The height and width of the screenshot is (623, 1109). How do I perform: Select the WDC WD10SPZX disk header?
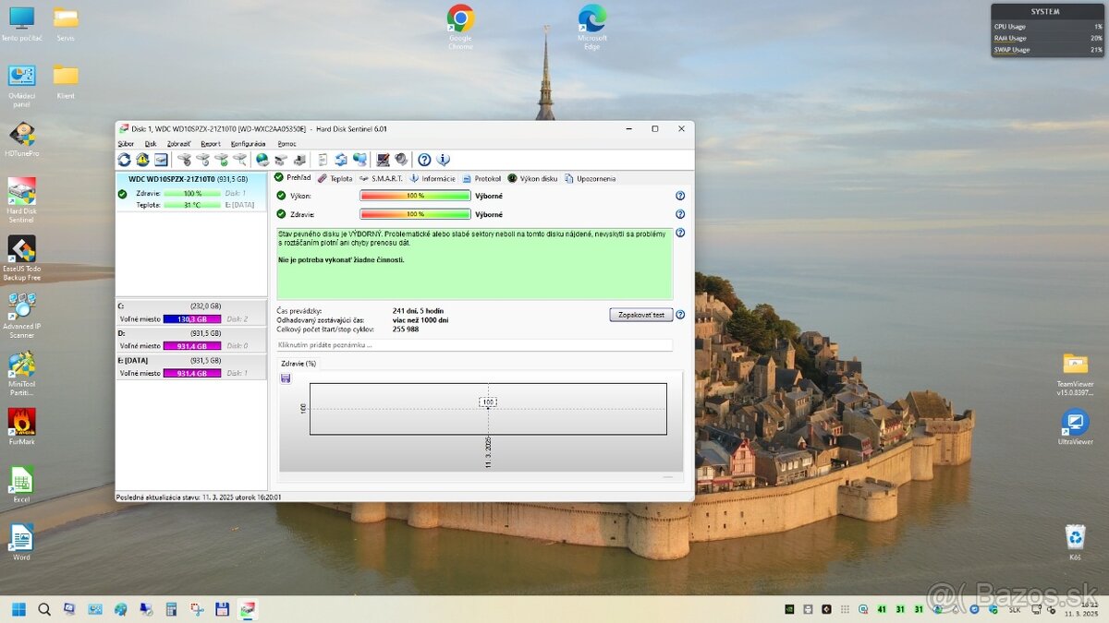click(x=191, y=179)
